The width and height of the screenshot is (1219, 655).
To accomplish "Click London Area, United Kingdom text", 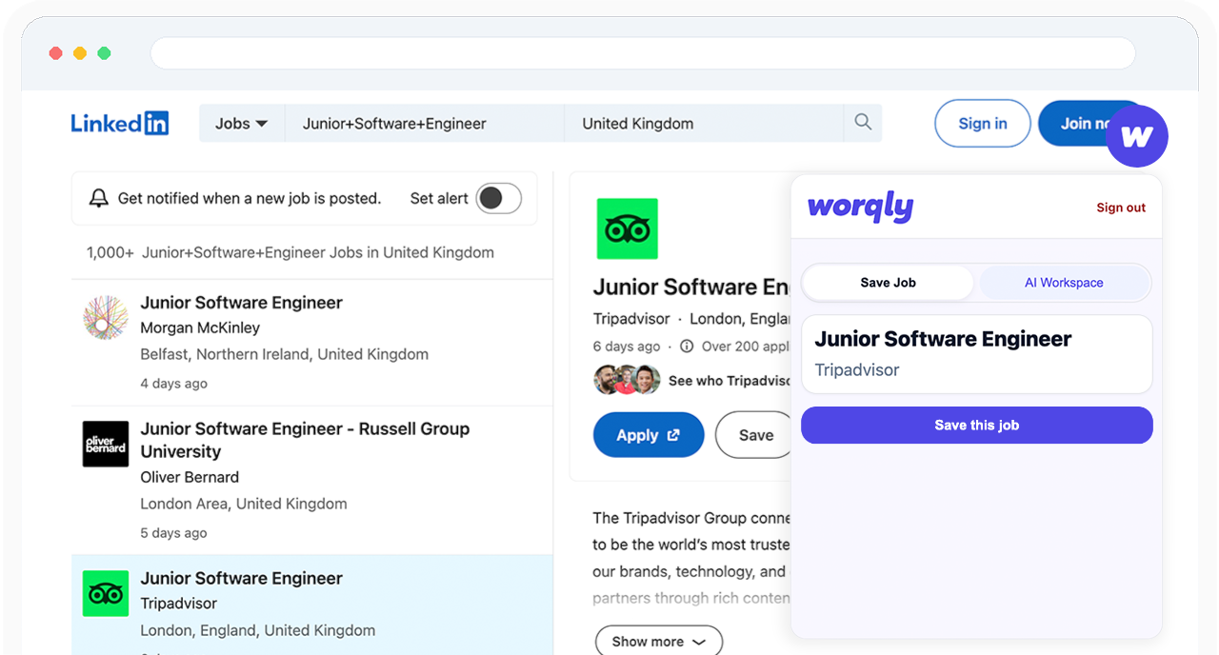I will 244,504.
